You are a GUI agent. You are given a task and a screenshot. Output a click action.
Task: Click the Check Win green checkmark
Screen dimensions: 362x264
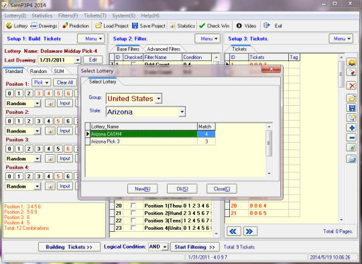pos(202,25)
